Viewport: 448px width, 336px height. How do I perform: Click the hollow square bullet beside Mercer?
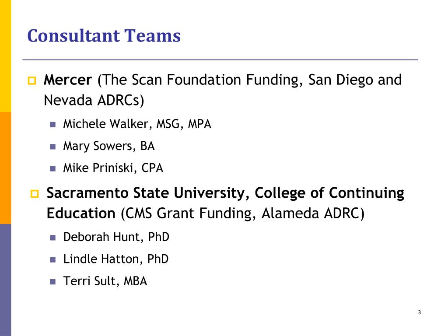(32, 80)
